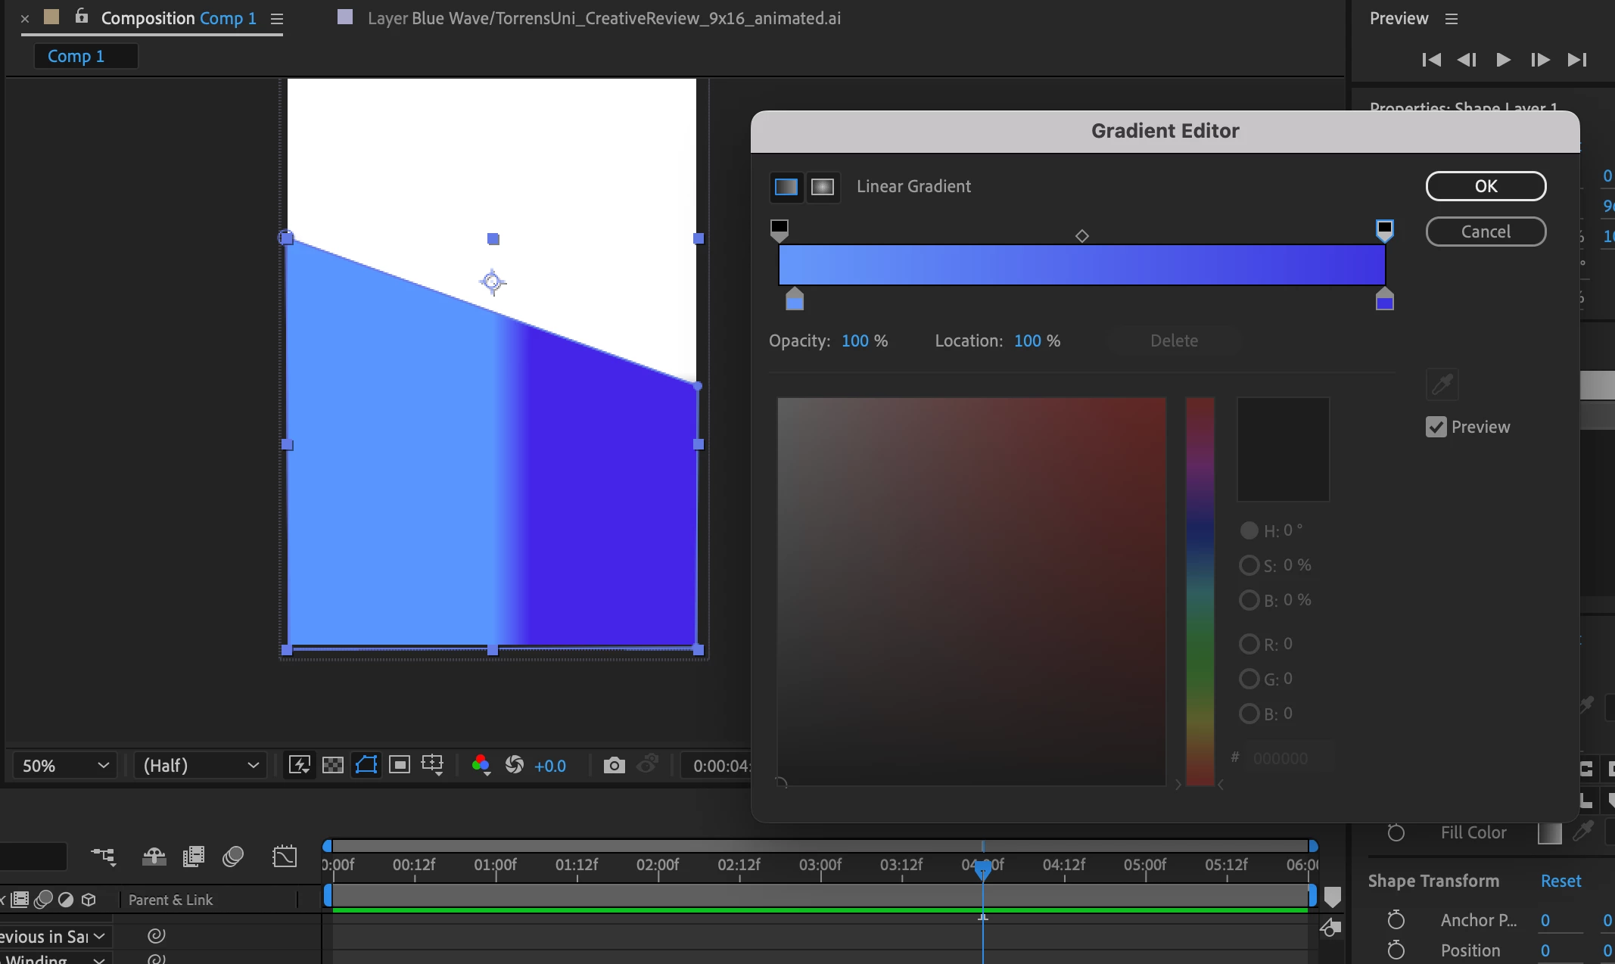
Task: Reset exposure using the aperture icon
Action: pos(515,765)
